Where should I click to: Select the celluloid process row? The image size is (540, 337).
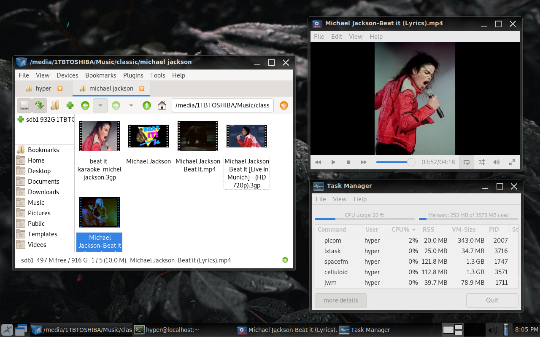pos(417,272)
